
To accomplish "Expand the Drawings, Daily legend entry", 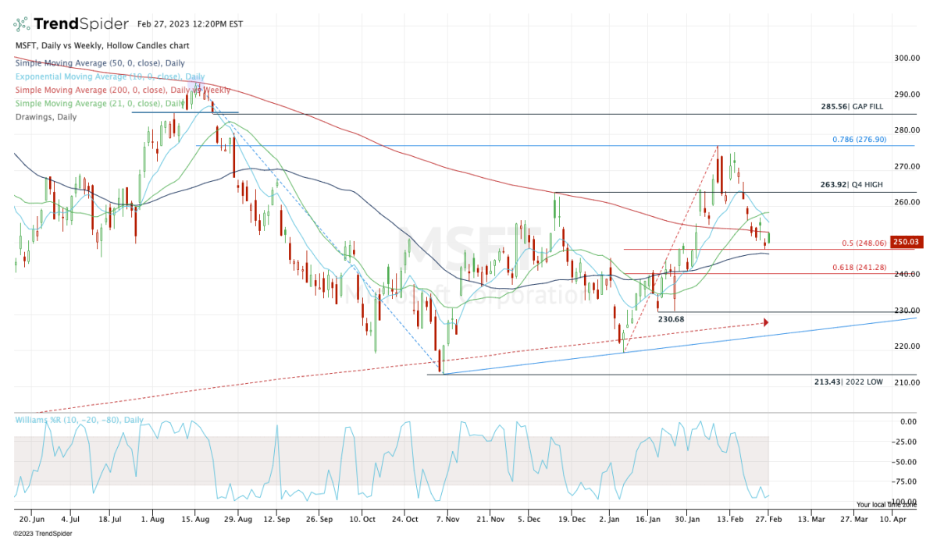I will pos(45,116).
